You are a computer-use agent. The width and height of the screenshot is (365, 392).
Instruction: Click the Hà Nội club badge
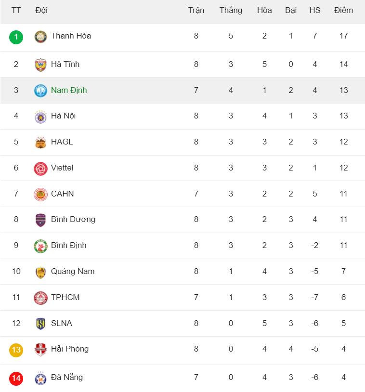coord(40,117)
